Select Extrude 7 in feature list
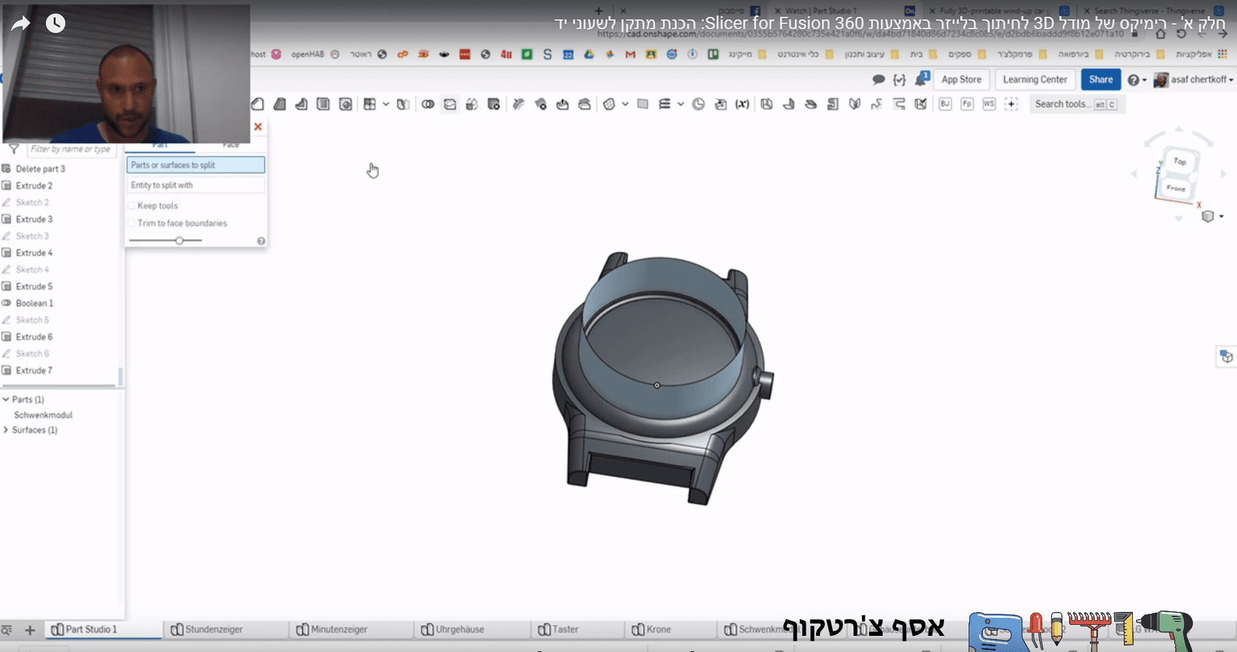This screenshot has width=1237, height=652. [34, 370]
